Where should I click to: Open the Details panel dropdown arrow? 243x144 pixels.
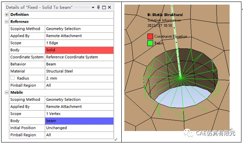[93, 7]
